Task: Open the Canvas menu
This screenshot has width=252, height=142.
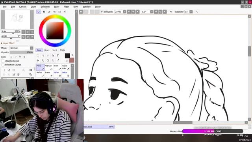Action: (x=23, y=7)
